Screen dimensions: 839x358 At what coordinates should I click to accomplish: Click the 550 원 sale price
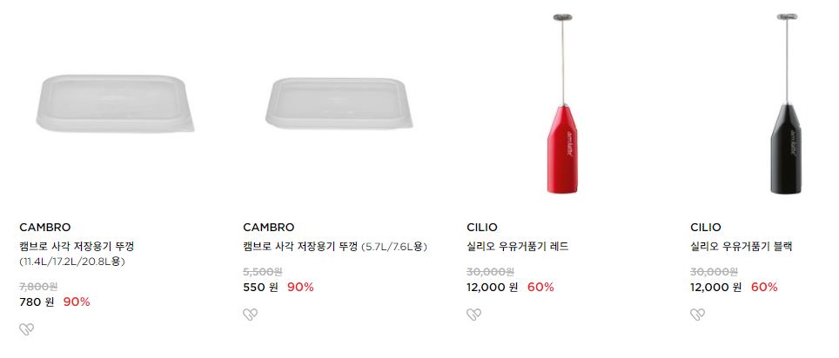tap(260, 288)
